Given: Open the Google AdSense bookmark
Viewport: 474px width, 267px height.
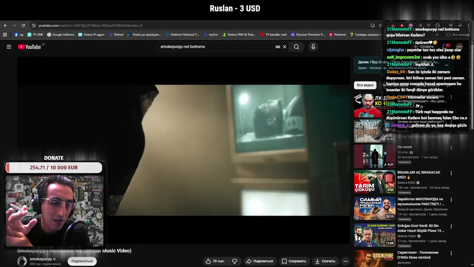Looking at the screenshot, I should point(60,34).
